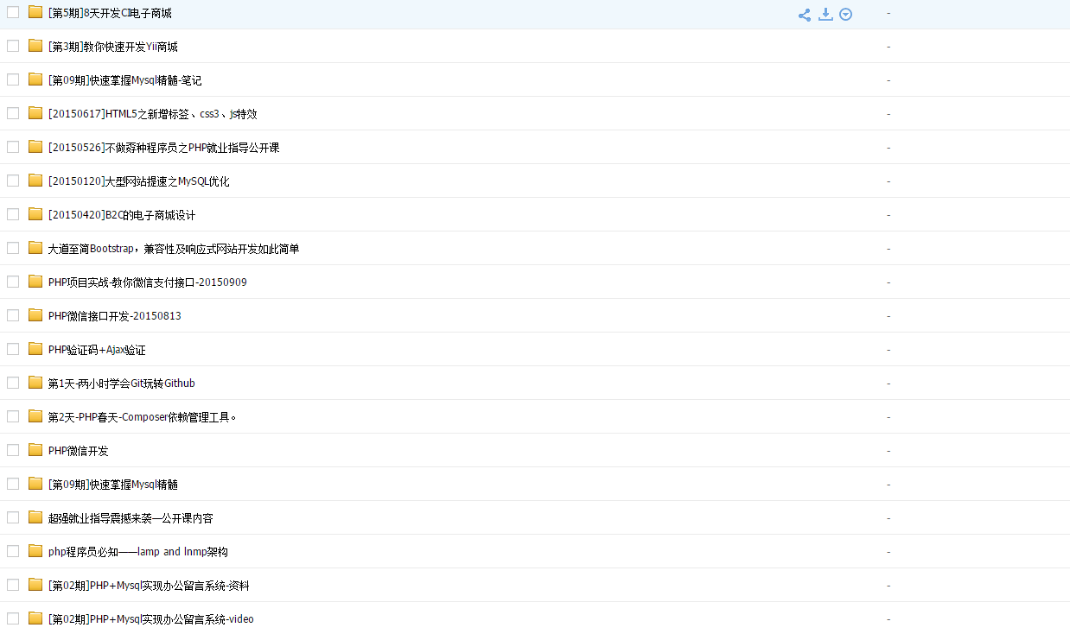The height and width of the screenshot is (634, 1070).
Task: Check the box for [第3期]教你快速开发Yii商城
Action: tap(13, 46)
